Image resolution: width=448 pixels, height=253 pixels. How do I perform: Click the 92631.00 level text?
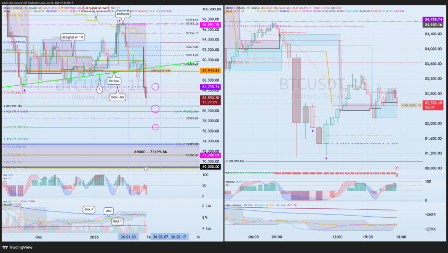pos(192,47)
